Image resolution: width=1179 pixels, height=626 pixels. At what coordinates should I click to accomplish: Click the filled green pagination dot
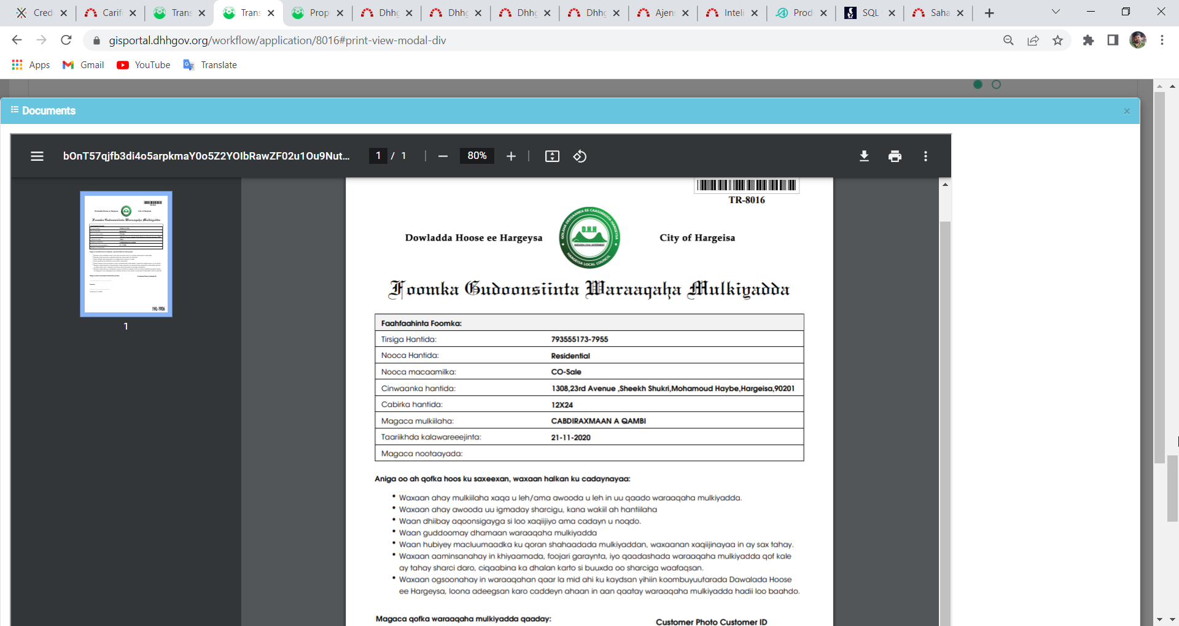coord(978,85)
